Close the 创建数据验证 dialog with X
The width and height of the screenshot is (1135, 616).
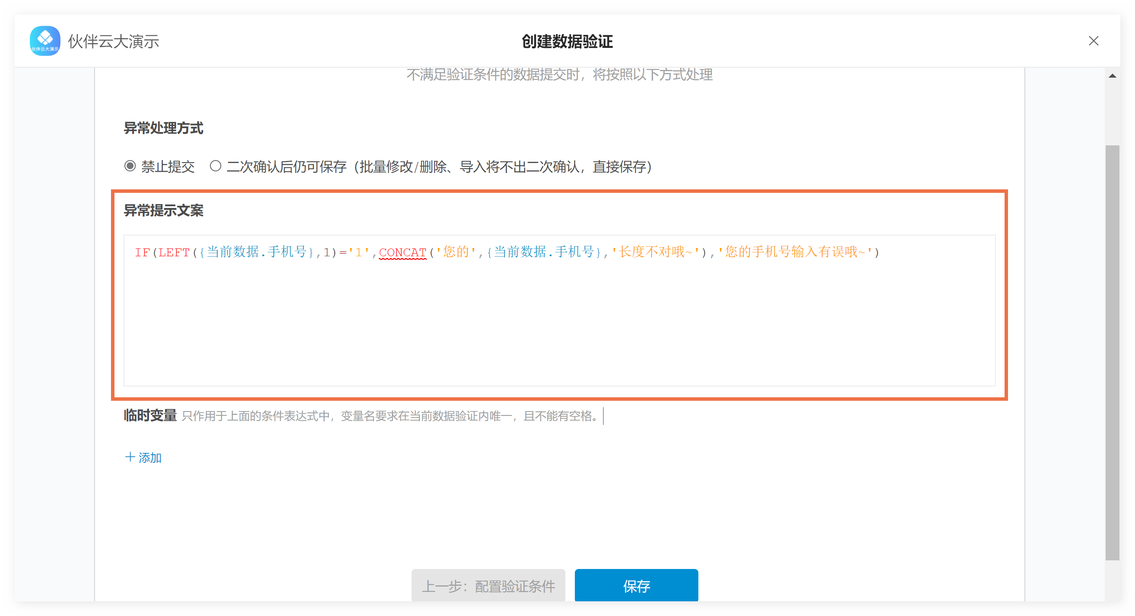[1093, 41]
